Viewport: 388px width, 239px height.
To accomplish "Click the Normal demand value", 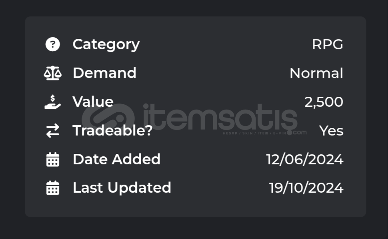I will click(x=316, y=74).
